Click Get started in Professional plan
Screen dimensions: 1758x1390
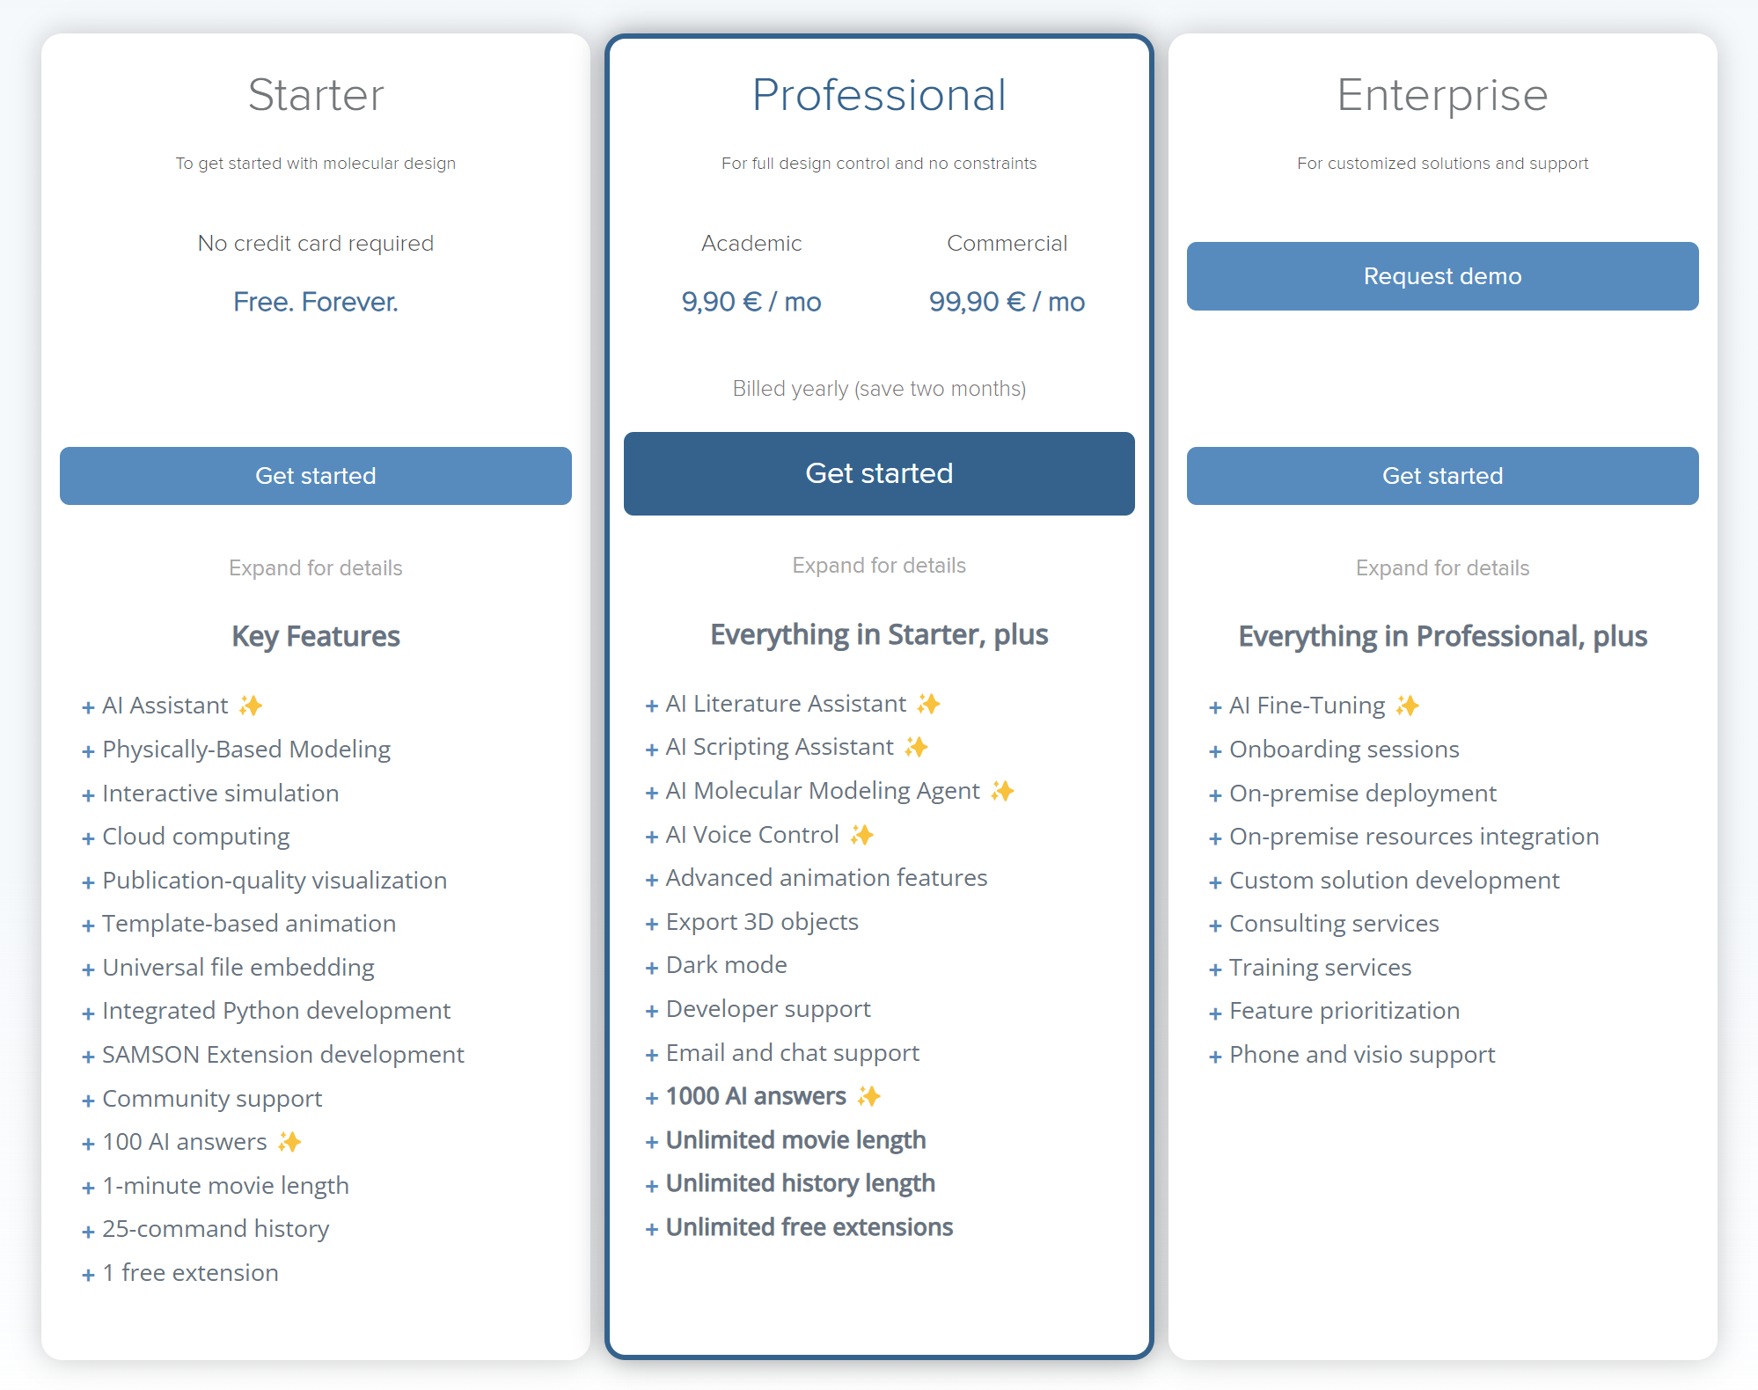coord(879,473)
